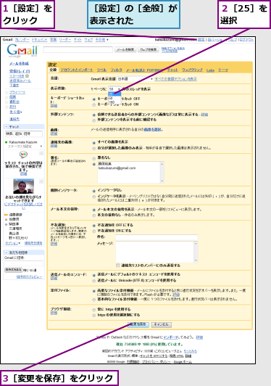Choose 100 in the page size list
This screenshot has width=271, height=386.
(114, 102)
